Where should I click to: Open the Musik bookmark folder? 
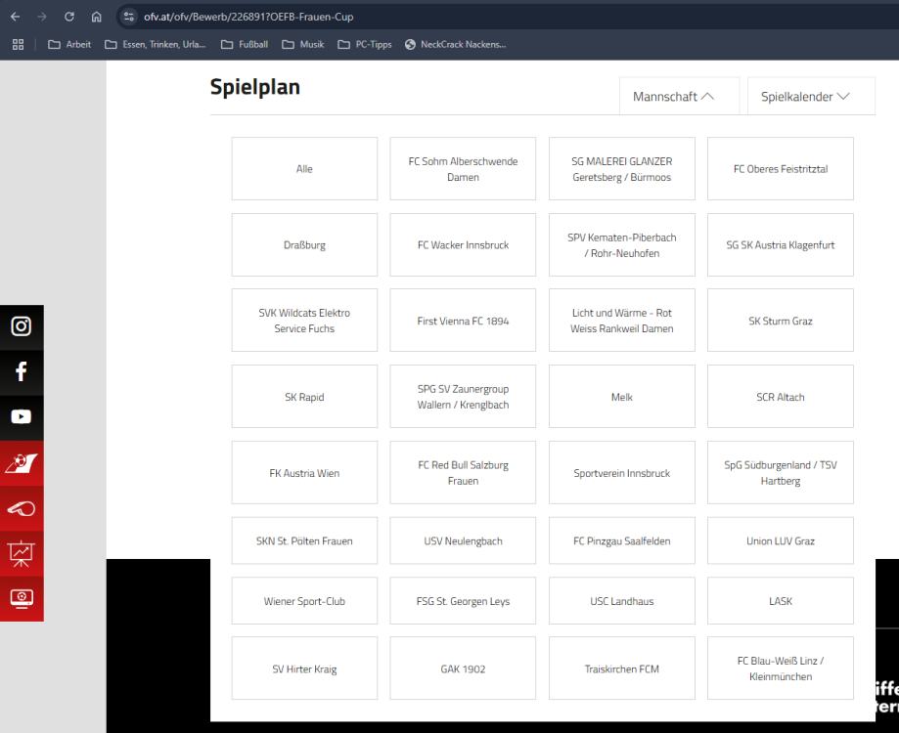coord(302,44)
